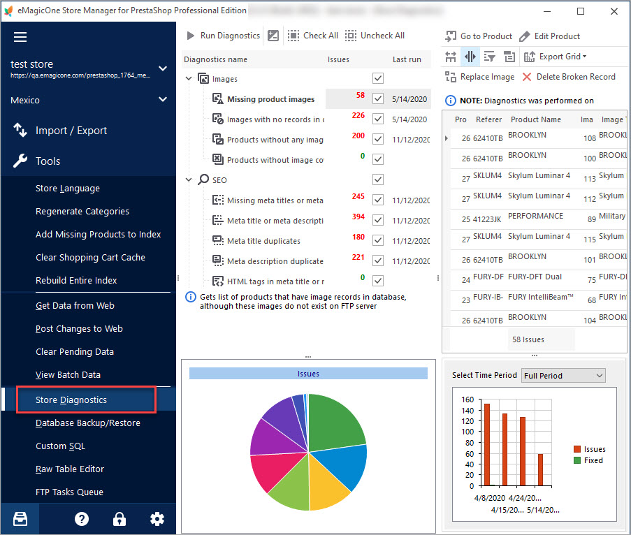Click the Go to Product button label
Screen dimensions: 631x535
click(486, 36)
